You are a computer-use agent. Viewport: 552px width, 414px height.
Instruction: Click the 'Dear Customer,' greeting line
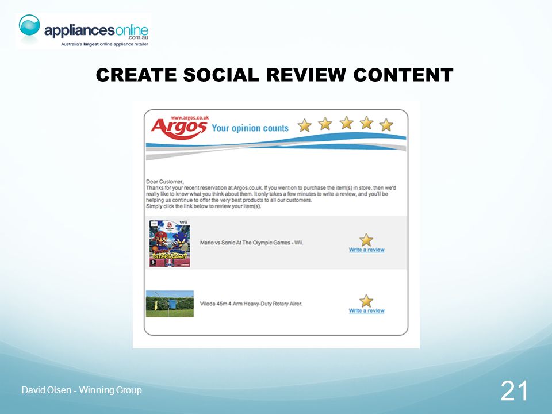click(x=165, y=182)
